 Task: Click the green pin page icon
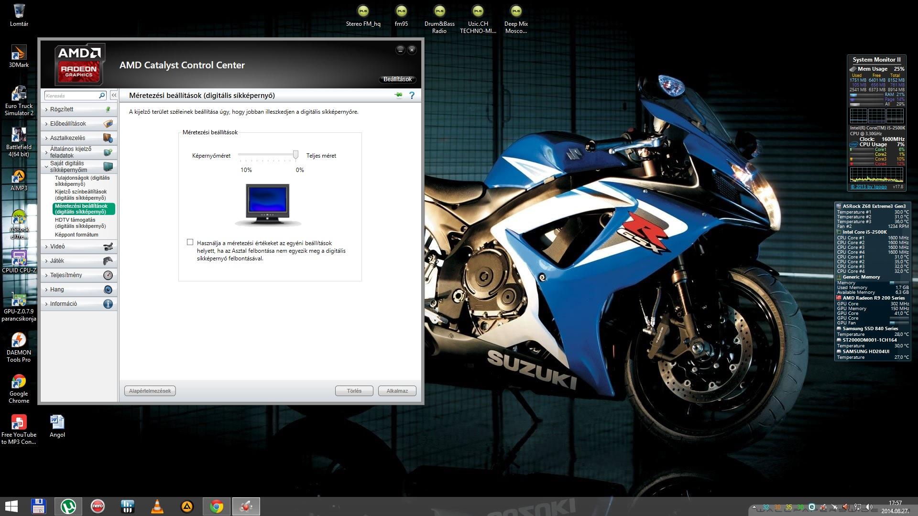tap(398, 95)
